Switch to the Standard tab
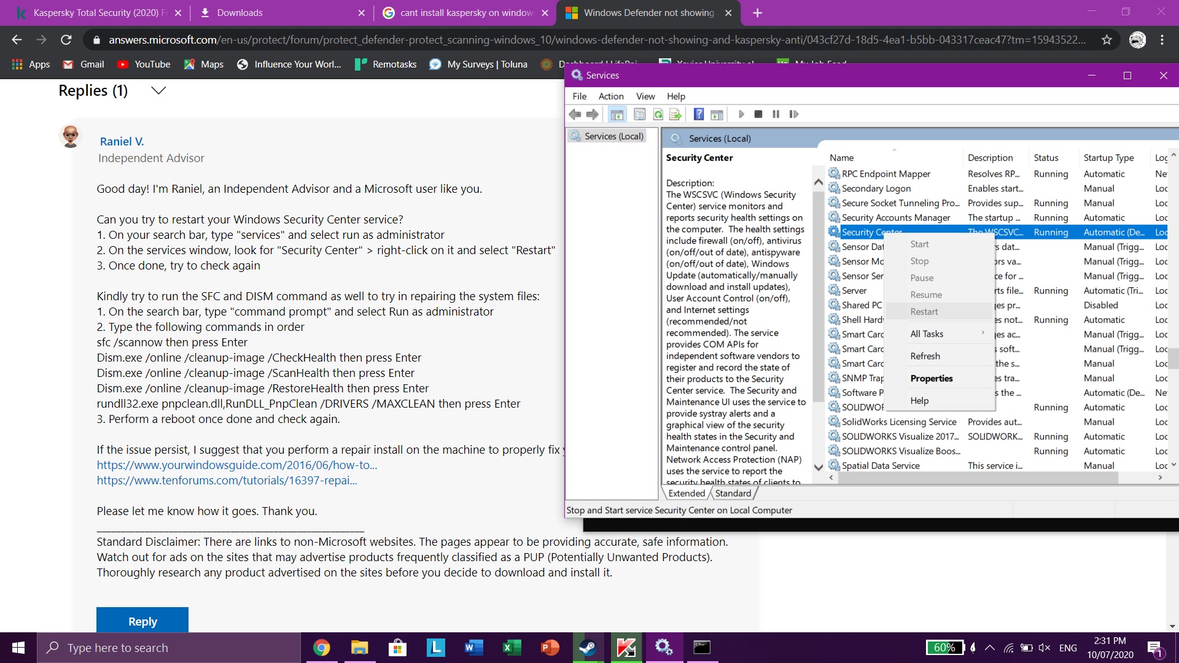 733,494
